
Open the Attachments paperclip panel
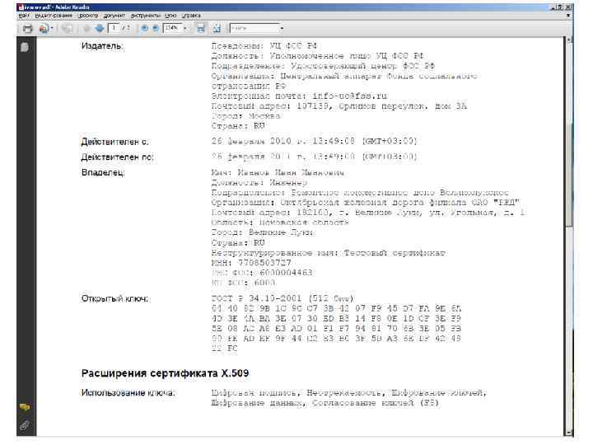[x=25, y=425]
